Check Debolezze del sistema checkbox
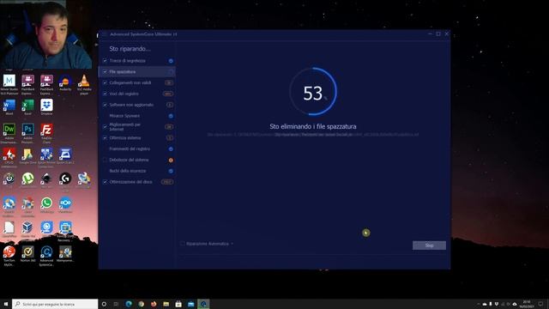Viewport: 549px width, 309px height. click(105, 160)
